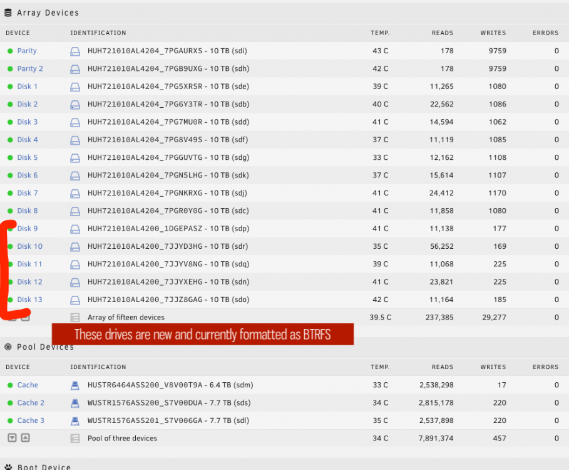Click the Parity 2 drive icon (sdh)
This screenshot has width=569, height=470.
(74, 69)
